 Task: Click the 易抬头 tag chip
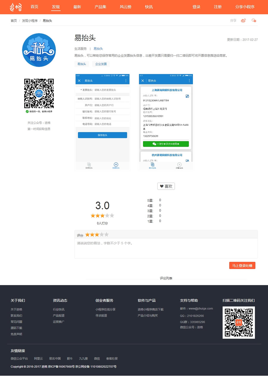pos(82,64)
